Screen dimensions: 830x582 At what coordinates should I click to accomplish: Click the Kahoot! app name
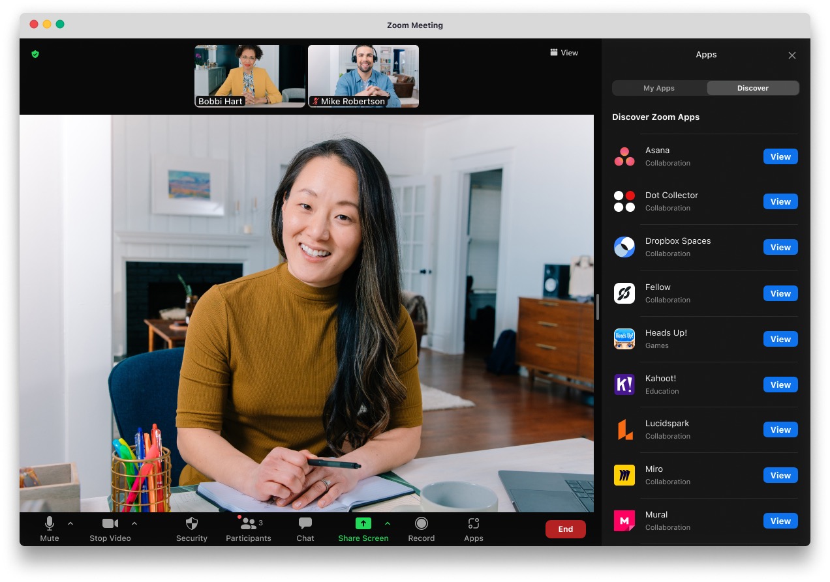click(x=662, y=379)
